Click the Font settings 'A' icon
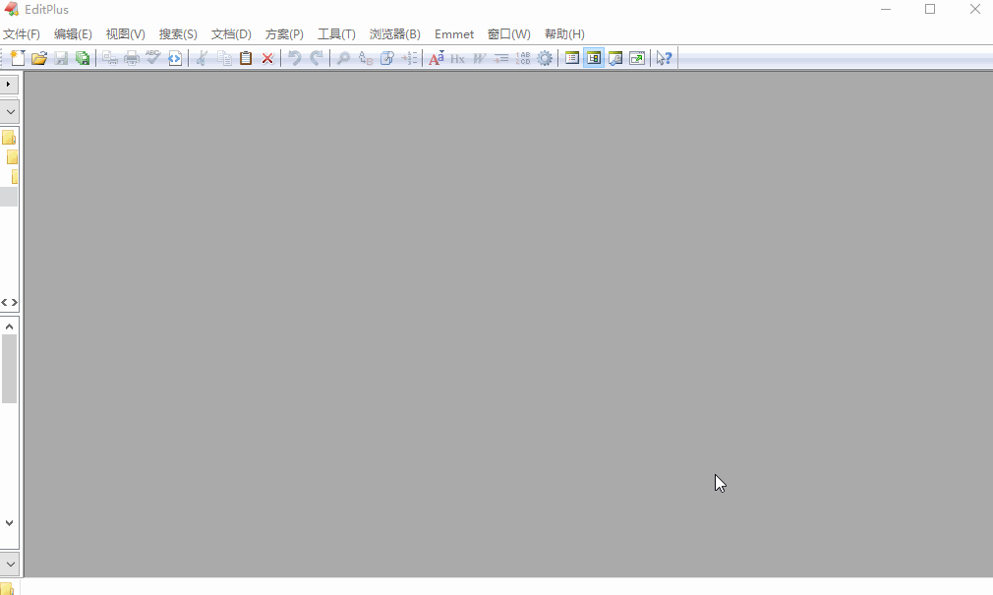The image size is (993, 595). click(437, 58)
